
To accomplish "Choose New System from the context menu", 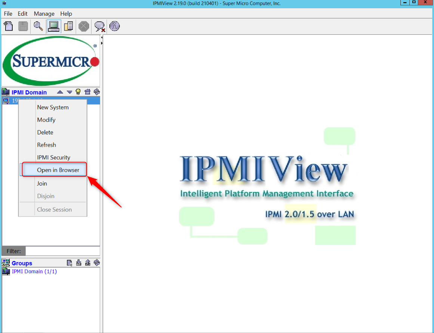I will click(53, 107).
